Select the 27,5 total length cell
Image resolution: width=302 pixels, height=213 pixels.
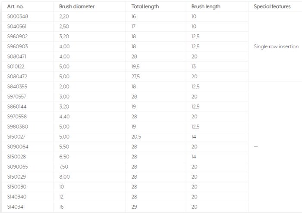[x=135, y=77]
